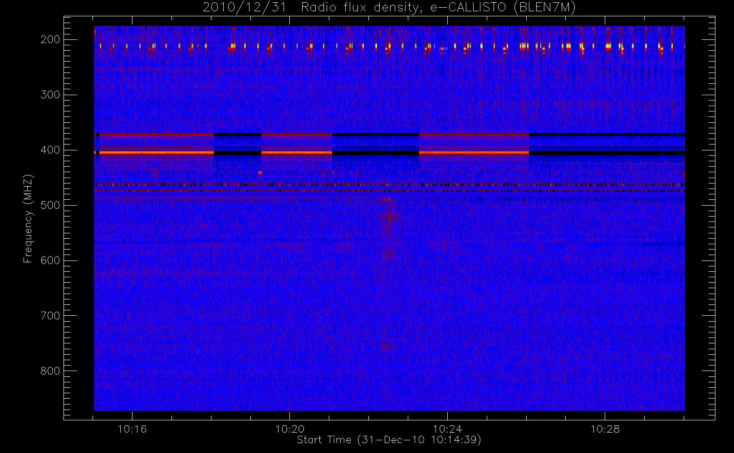Click the 600 frequency axis label
The height and width of the screenshot is (453, 734).
50,260
